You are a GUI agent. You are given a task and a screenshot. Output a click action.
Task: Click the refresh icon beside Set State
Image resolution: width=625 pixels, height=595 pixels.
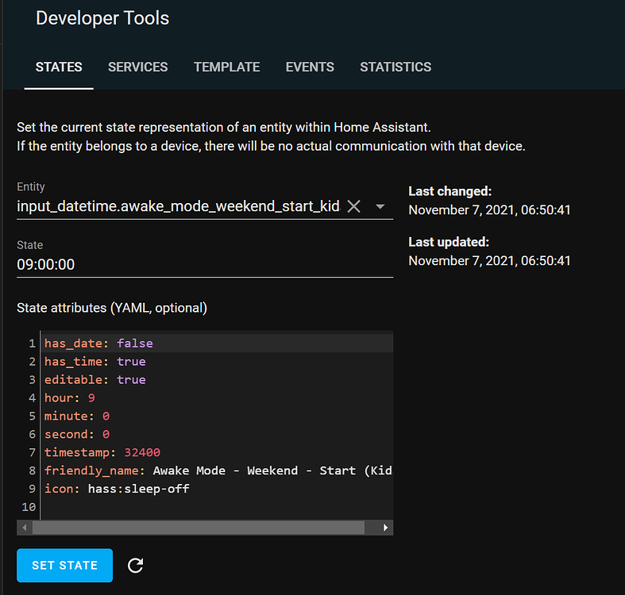136,565
